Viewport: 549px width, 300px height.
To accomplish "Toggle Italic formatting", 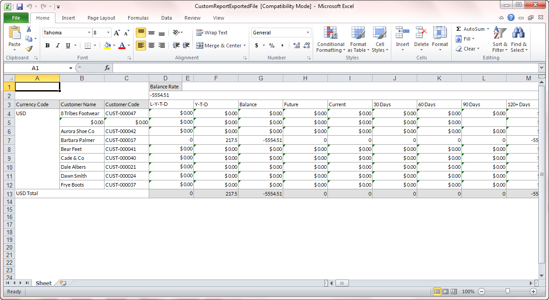I will tap(58, 46).
